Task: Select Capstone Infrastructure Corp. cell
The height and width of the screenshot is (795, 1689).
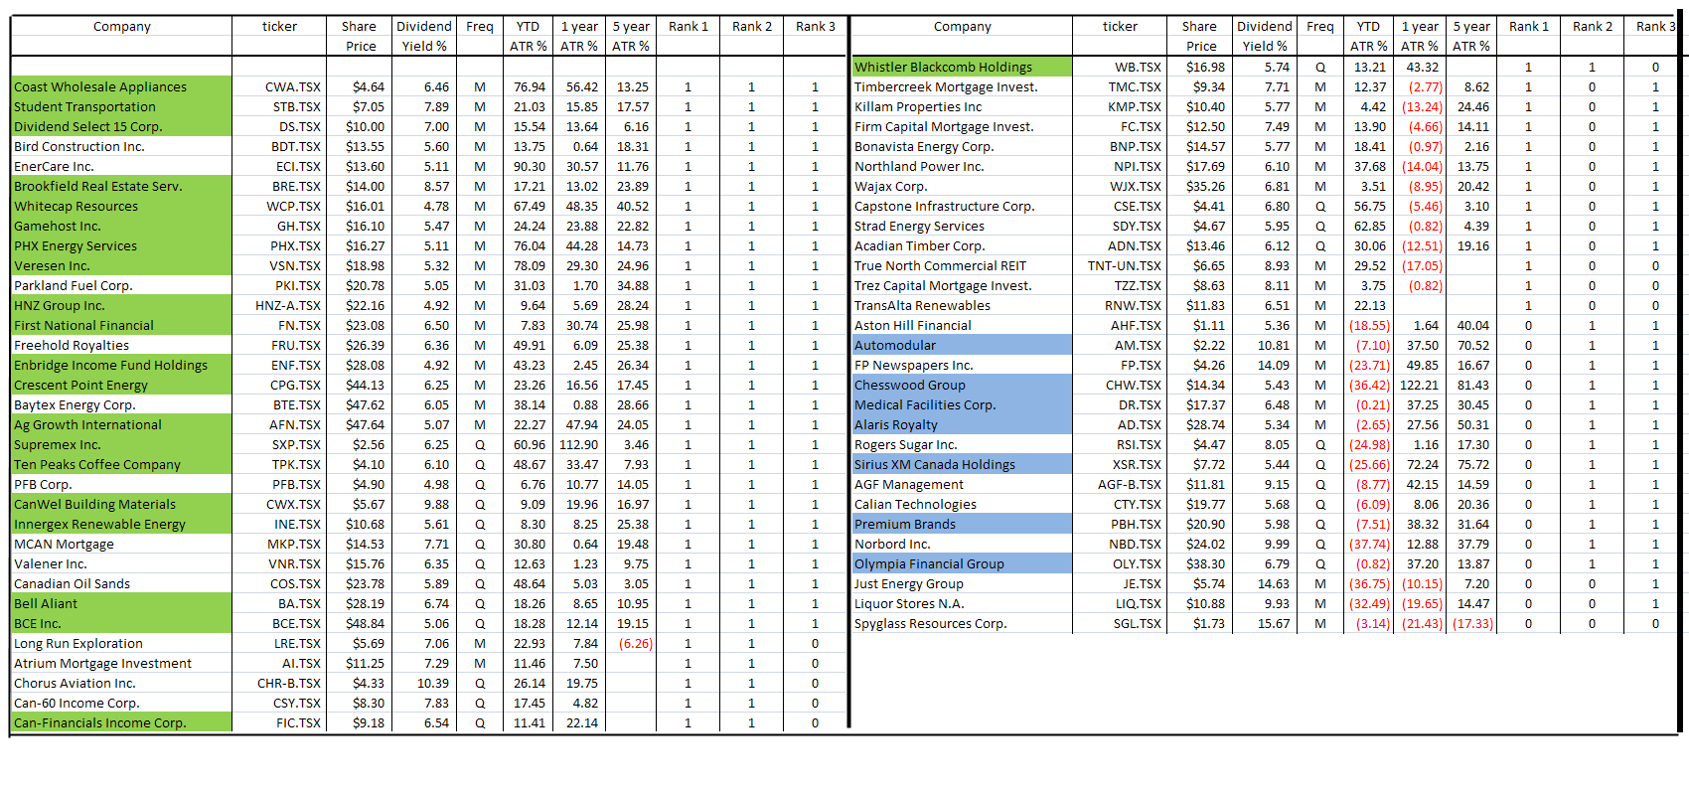Action: click(962, 206)
